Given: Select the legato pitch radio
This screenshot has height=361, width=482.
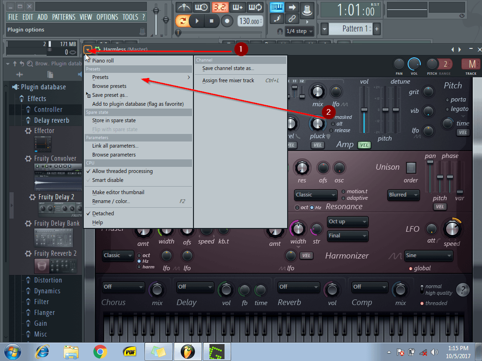Looking at the screenshot, I should (447, 109).
